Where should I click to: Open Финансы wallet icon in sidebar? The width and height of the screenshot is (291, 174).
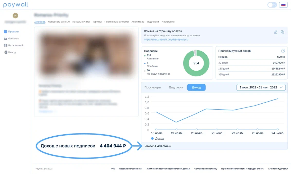pos(5,38)
